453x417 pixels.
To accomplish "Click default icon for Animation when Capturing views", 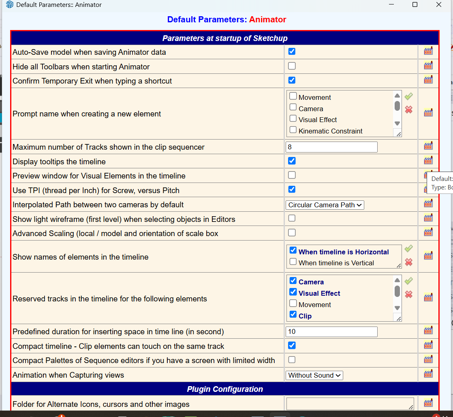I will pyautogui.click(x=428, y=374).
